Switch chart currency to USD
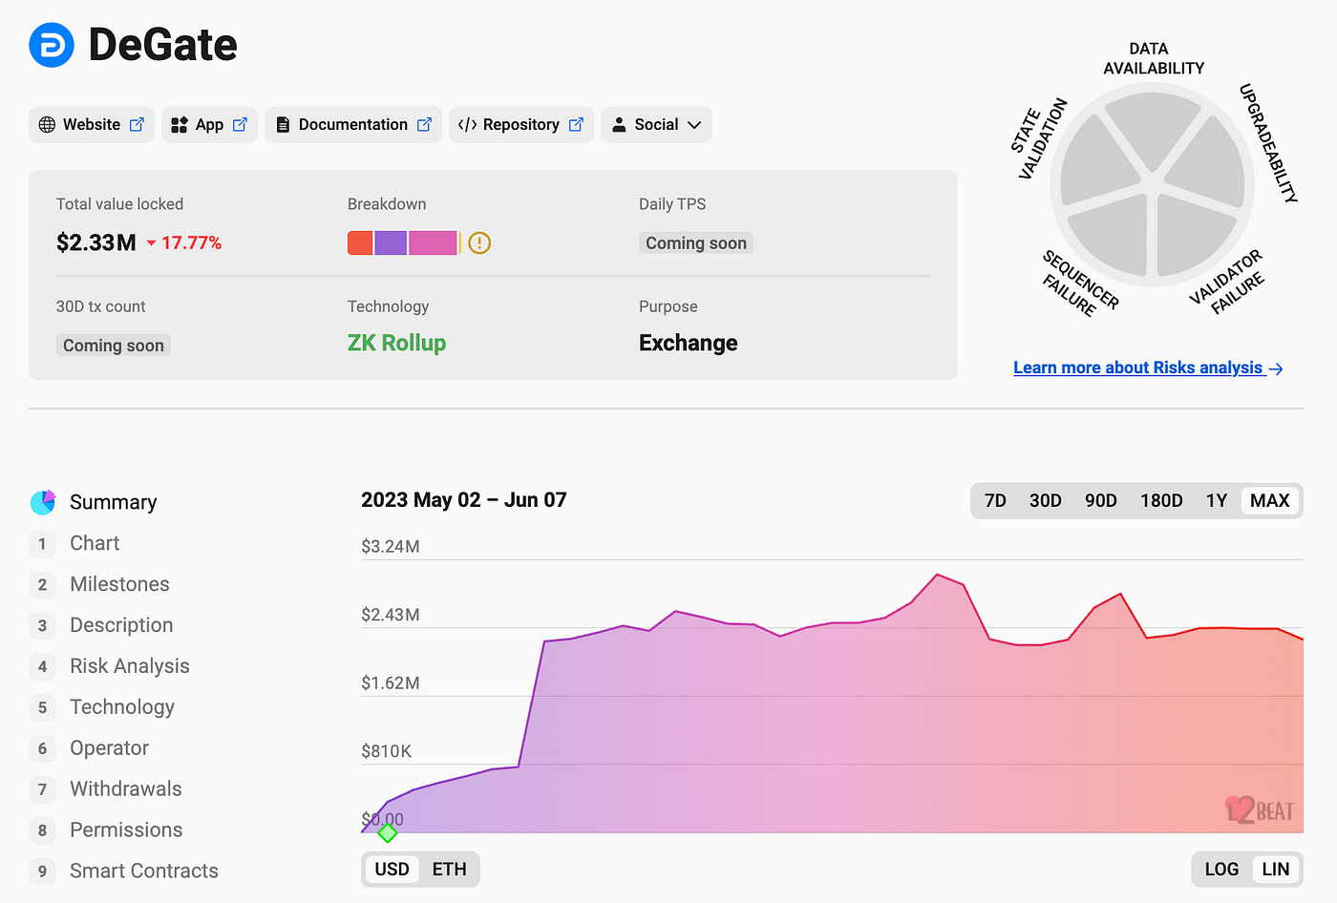This screenshot has height=903, width=1337. click(392, 870)
